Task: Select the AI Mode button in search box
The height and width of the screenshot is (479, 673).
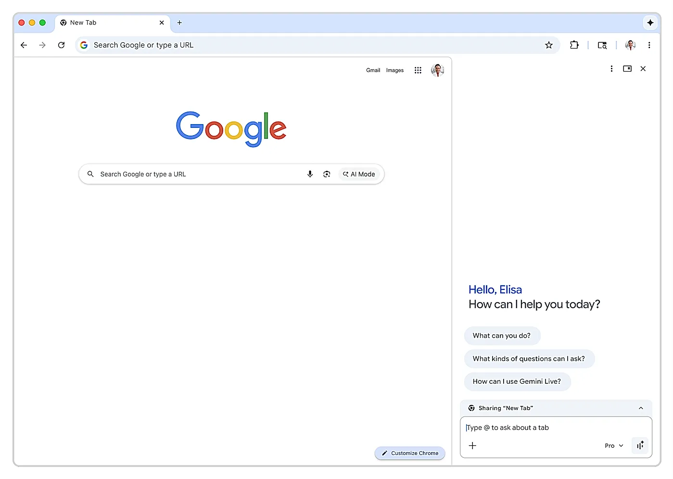Action: (359, 174)
